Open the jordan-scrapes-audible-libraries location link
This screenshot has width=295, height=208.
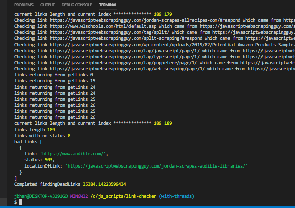coord(156,166)
